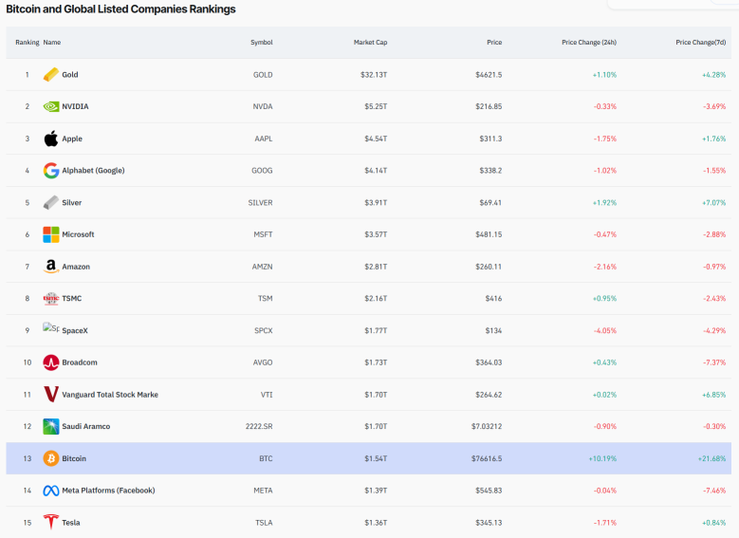Click the Saudi Aramco logo icon
Image resolution: width=739 pixels, height=538 pixels.
(x=51, y=426)
